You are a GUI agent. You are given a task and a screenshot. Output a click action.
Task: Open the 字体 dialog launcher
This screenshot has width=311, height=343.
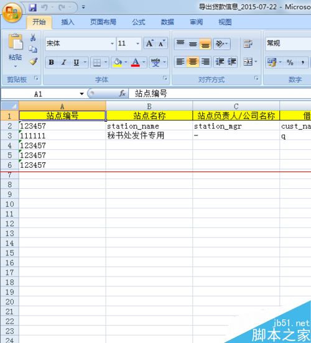(x=165, y=78)
